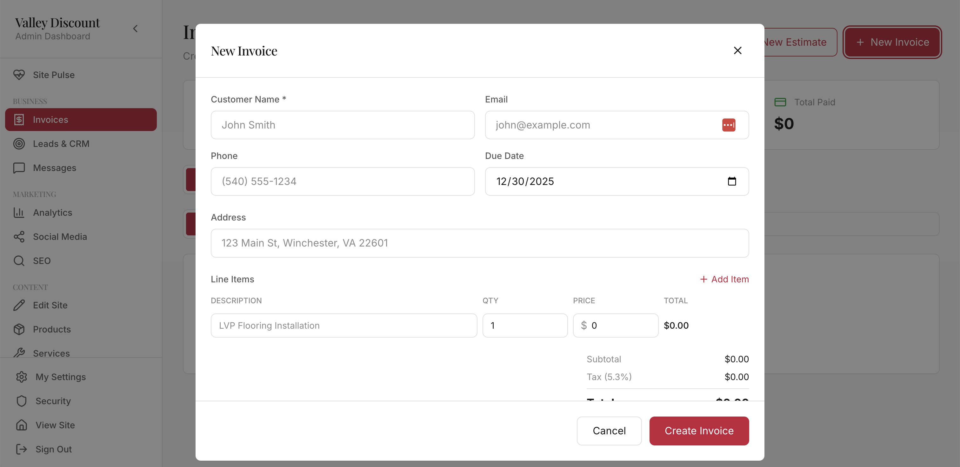This screenshot has height=467, width=960.
Task: Click the email autofill suggestion icon
Action: [729, 125]
